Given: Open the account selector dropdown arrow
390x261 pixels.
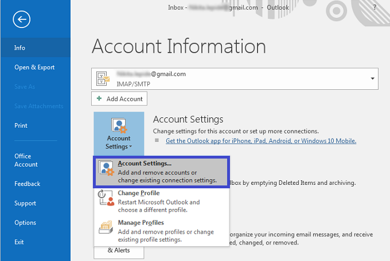Looking at the screenshot, I should pos(372,78).
